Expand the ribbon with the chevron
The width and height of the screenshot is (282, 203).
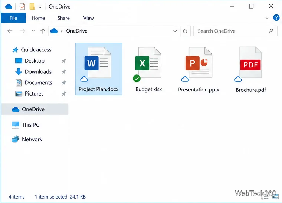(x=267, y=18)
